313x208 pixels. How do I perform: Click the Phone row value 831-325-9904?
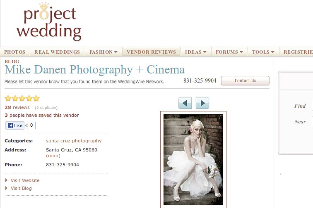coord(63,165)
